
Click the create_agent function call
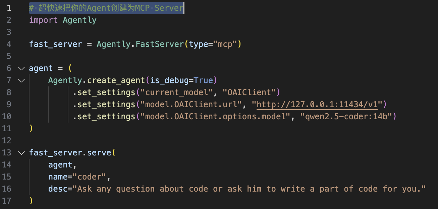tap(116, 80)
